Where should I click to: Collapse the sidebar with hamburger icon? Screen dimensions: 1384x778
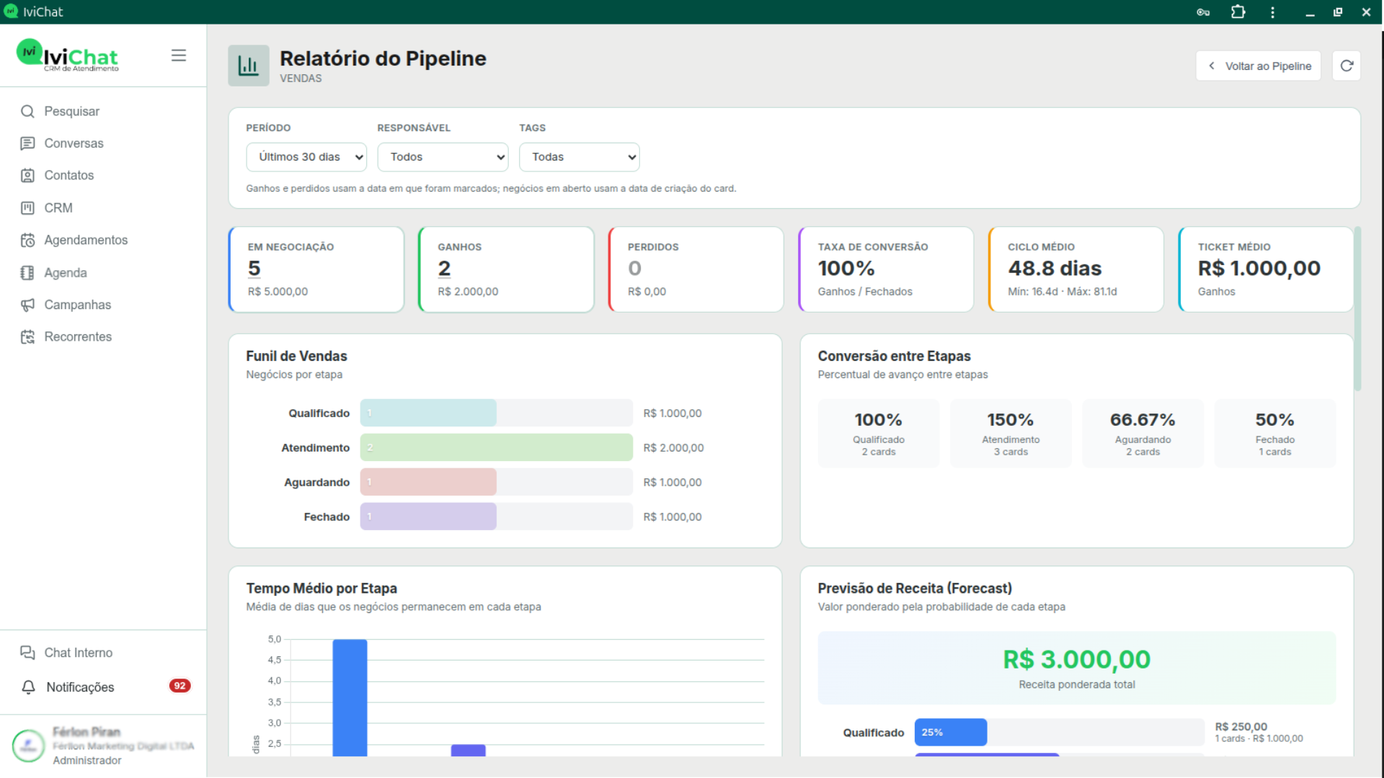(x=179, y=55)
